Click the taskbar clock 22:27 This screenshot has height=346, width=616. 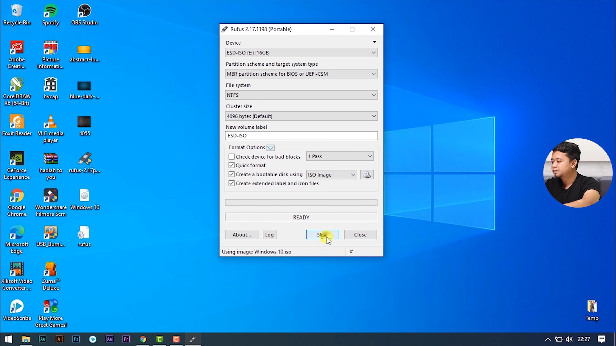coord(584,339)
